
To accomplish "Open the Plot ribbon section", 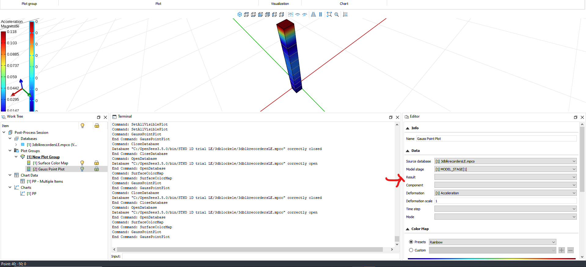I will 158,4.
